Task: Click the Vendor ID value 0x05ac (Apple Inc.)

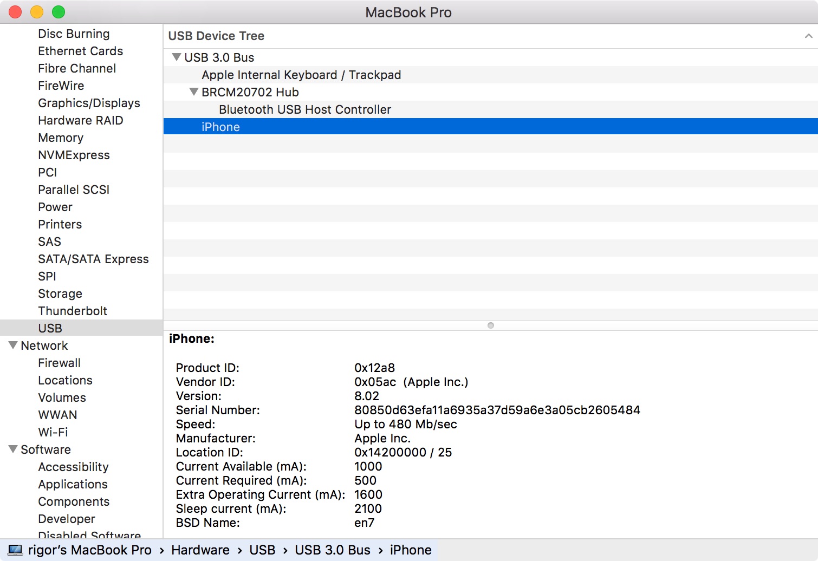Action: (411, 382)
